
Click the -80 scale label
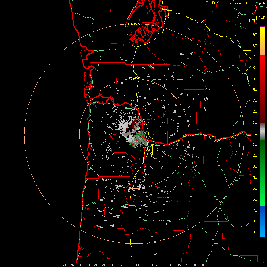coord(254,221)
